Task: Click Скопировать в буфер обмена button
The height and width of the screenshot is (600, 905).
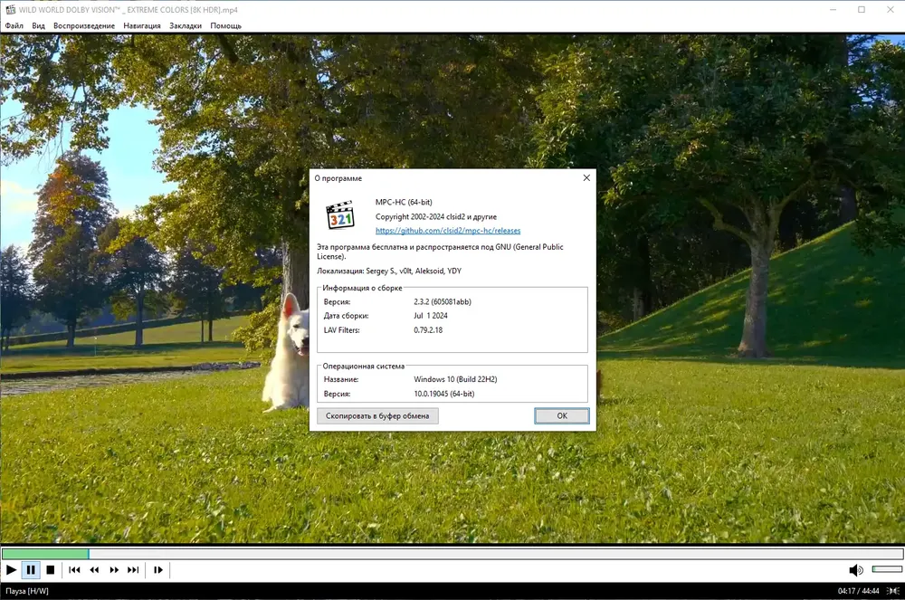Action: (x=377, y=416)
